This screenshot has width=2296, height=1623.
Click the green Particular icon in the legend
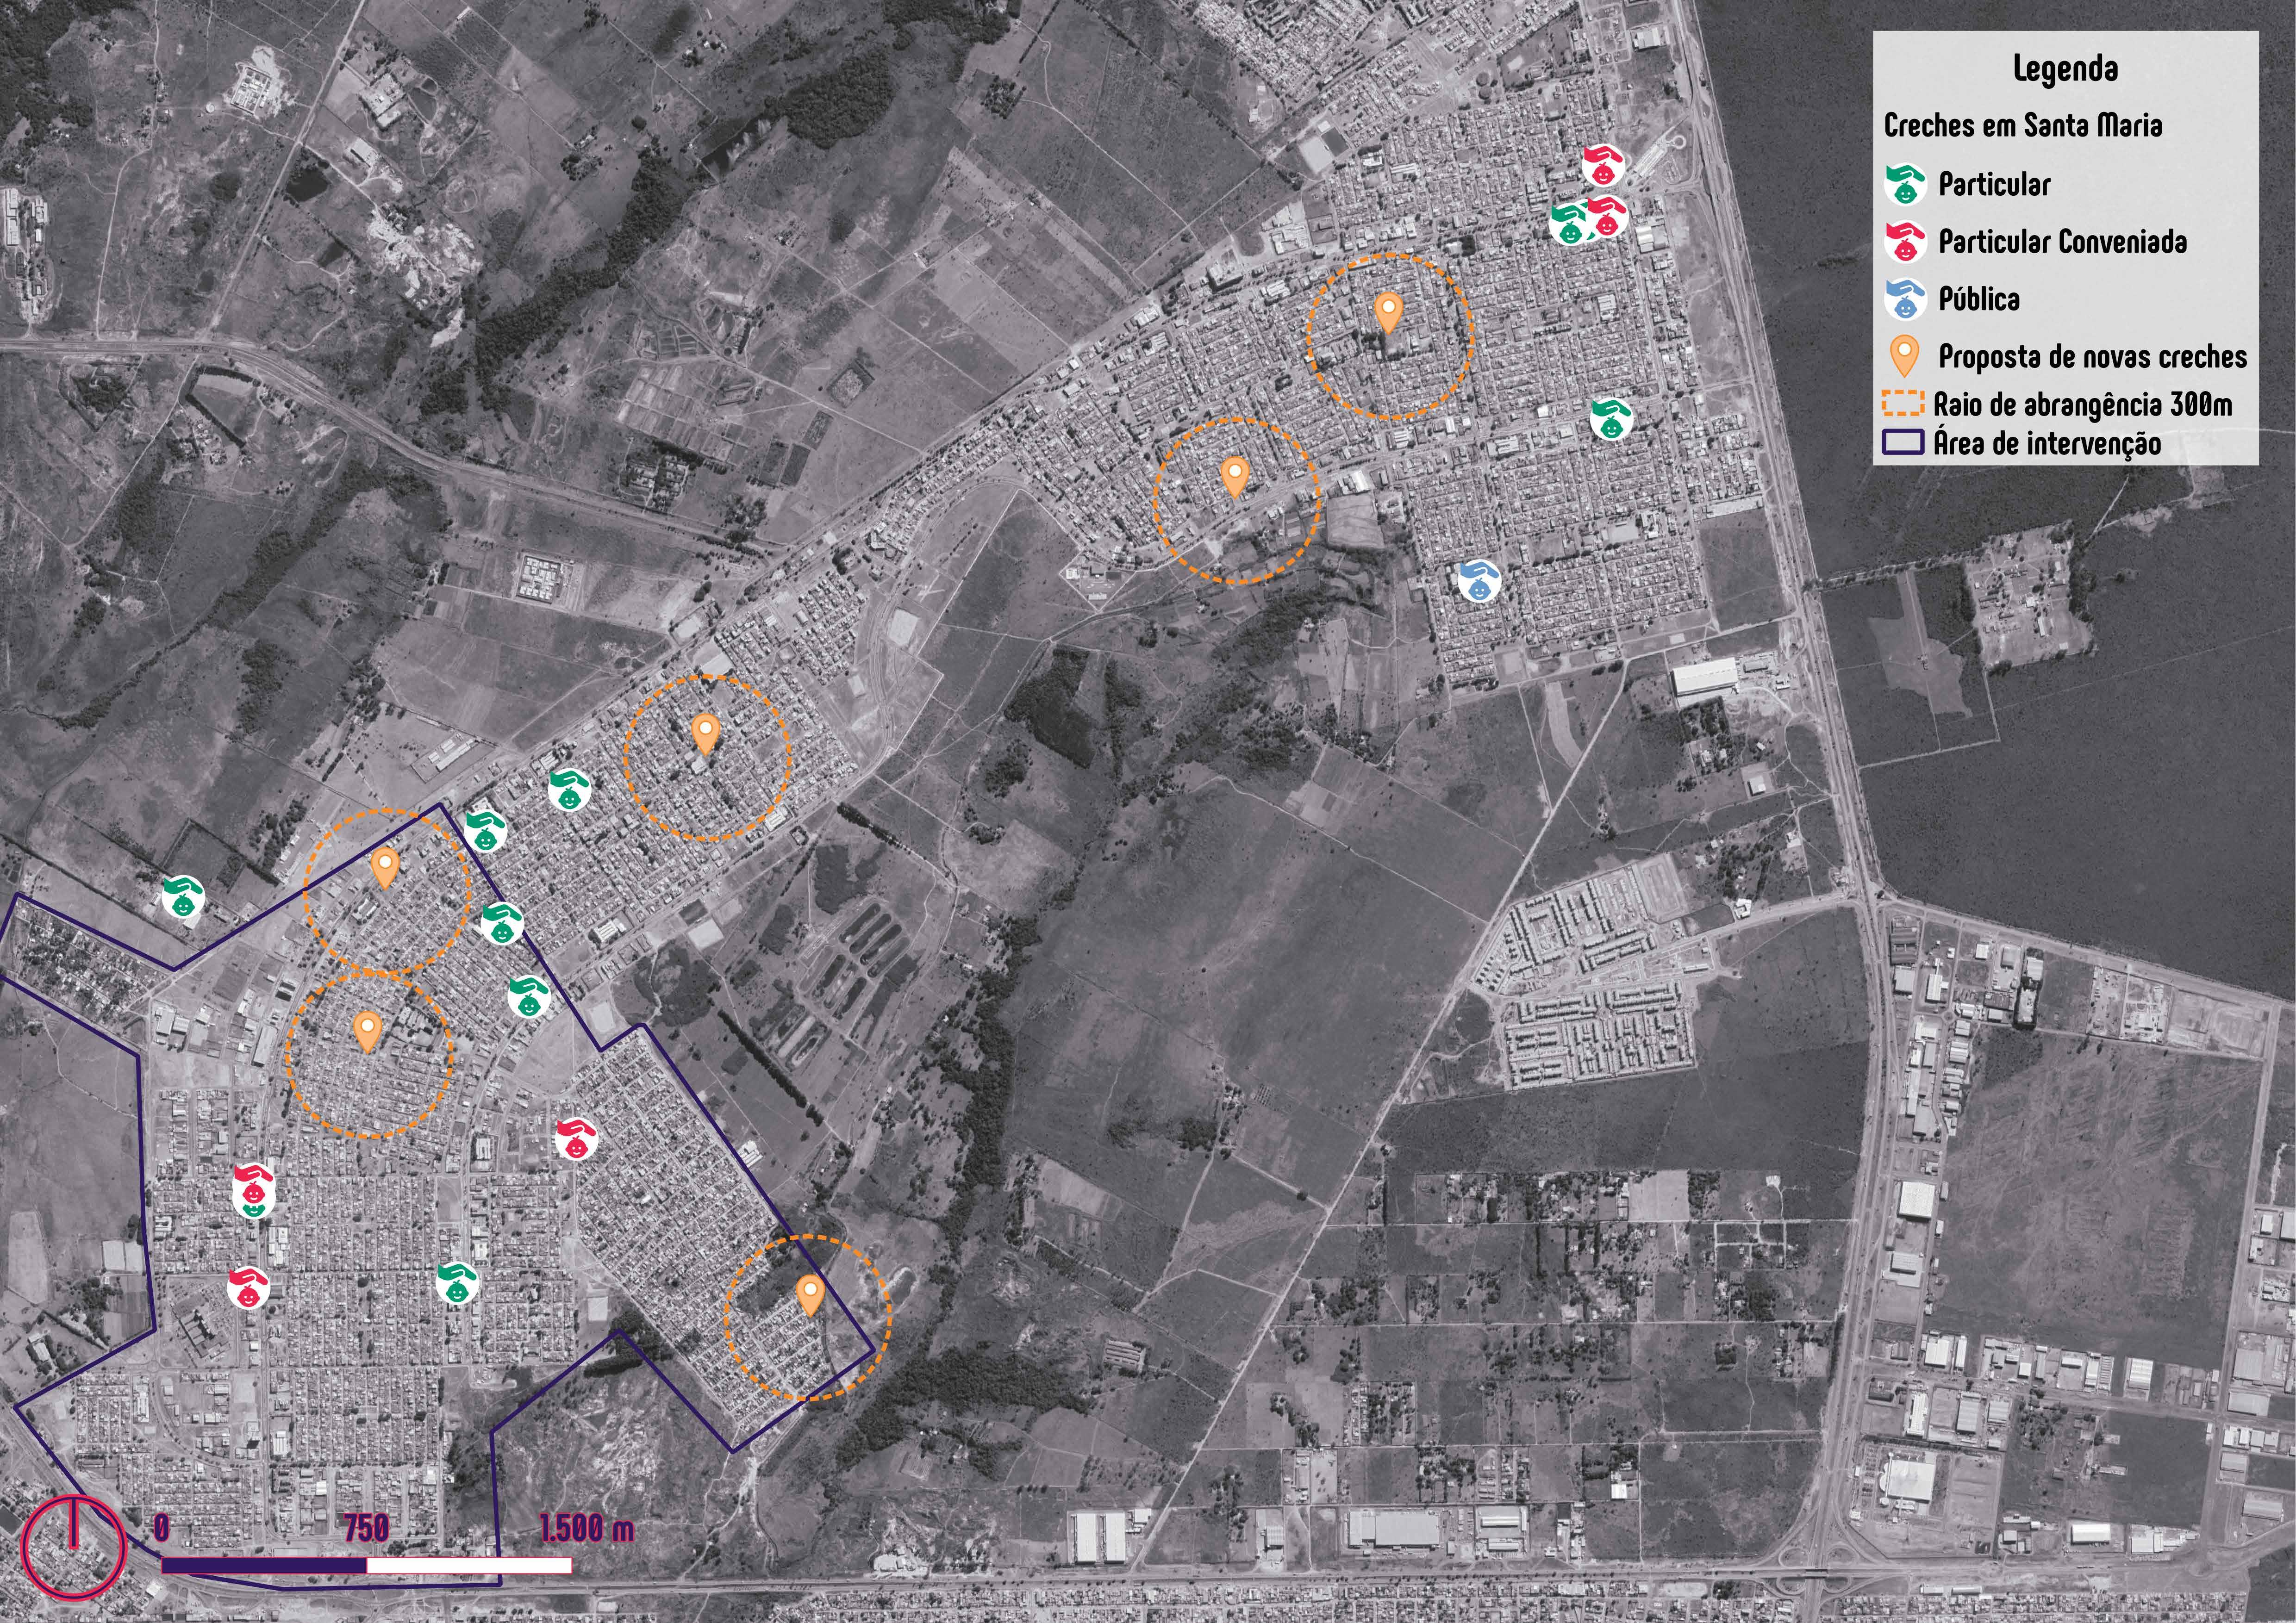pyautogui.click(x=1904, y=184)
